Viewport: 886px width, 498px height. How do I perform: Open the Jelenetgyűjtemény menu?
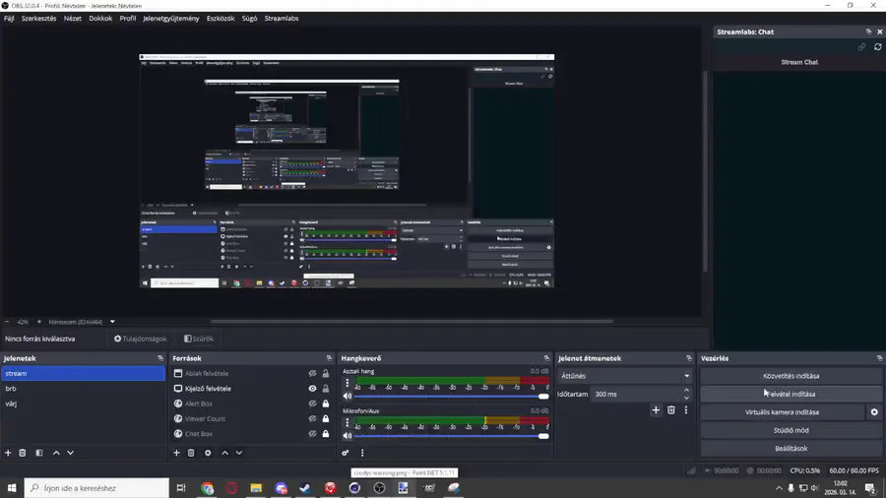coord(171,18)
